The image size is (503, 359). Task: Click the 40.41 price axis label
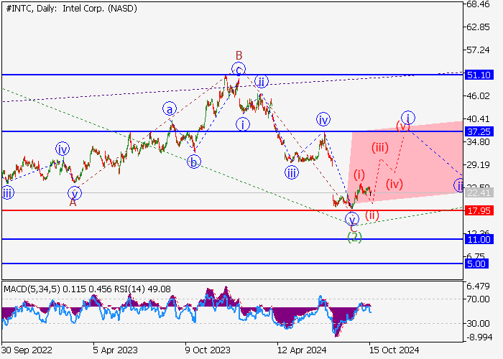point(478,119)
